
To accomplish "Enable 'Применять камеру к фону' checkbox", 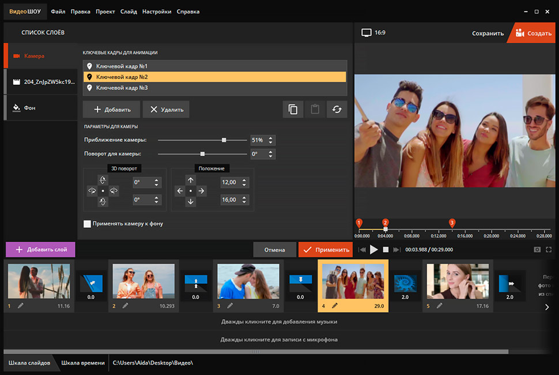I will (x=87, y=223).
